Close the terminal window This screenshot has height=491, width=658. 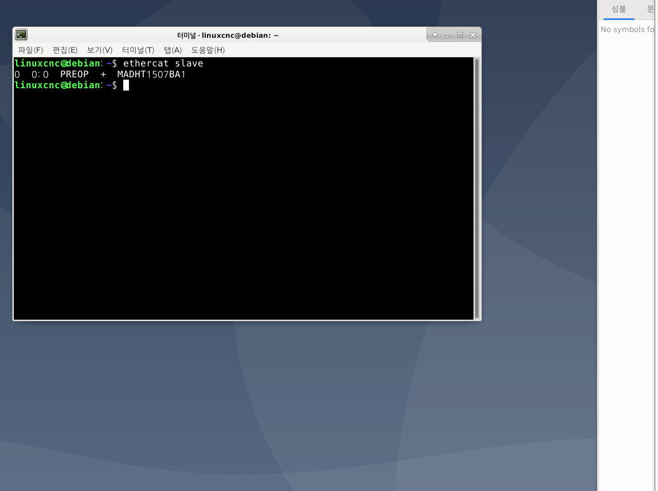473,35
